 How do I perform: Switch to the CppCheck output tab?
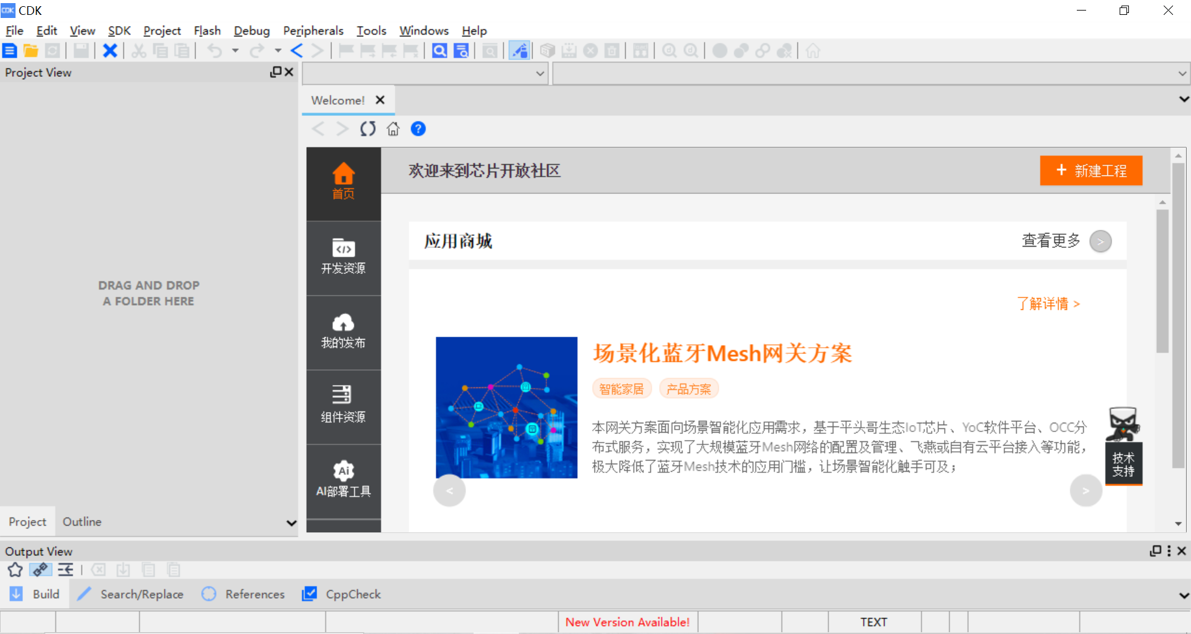pyautogui.click(x=341, y=594)
